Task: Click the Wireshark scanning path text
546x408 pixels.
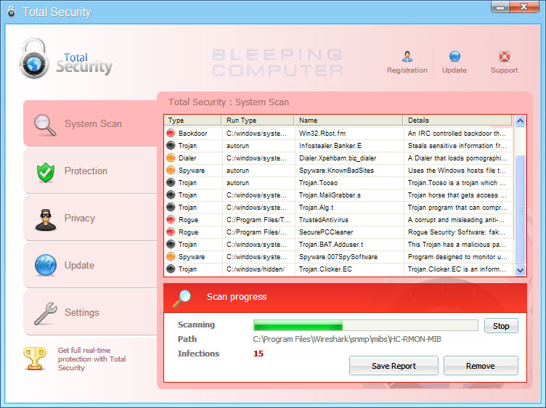Action: point(347,339)
